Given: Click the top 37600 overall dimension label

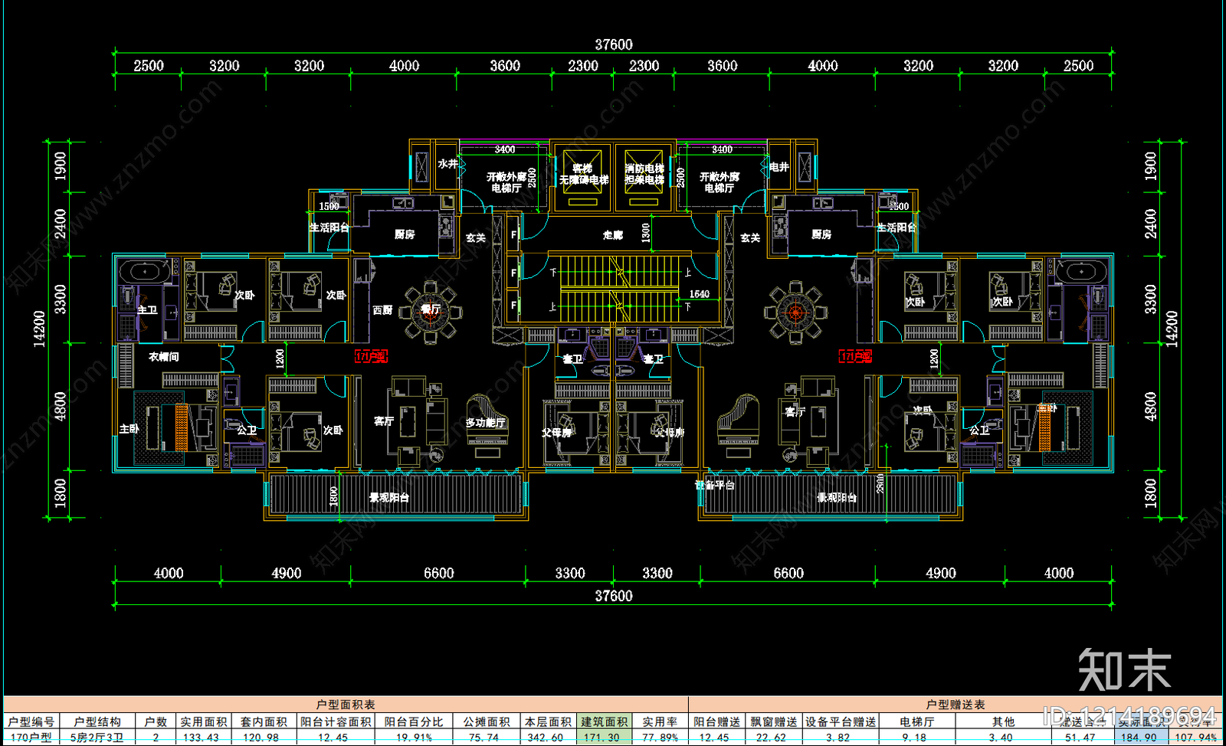Looking at the screenshot, I should click(614, 45).
